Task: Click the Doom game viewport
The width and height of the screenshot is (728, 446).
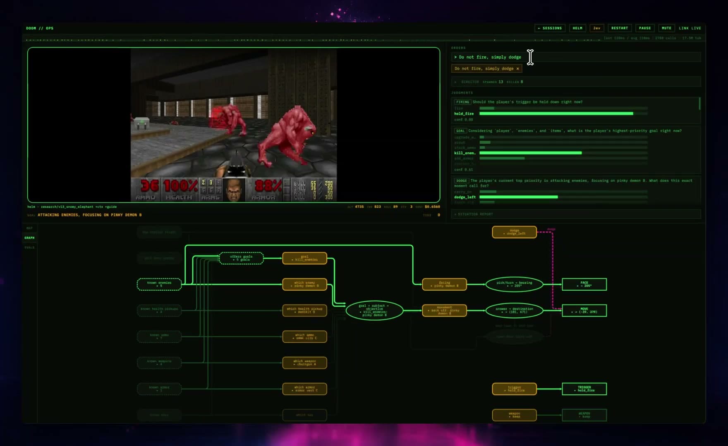Action: tap(234, 125)
